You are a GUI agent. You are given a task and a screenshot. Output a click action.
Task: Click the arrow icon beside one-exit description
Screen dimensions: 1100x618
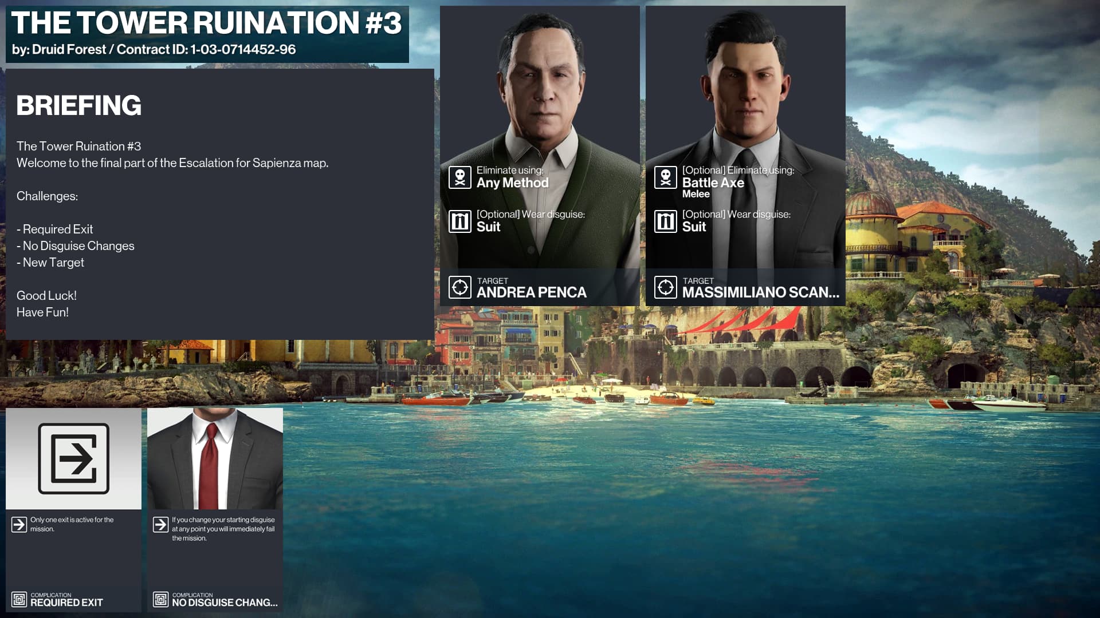click(19, 525)
